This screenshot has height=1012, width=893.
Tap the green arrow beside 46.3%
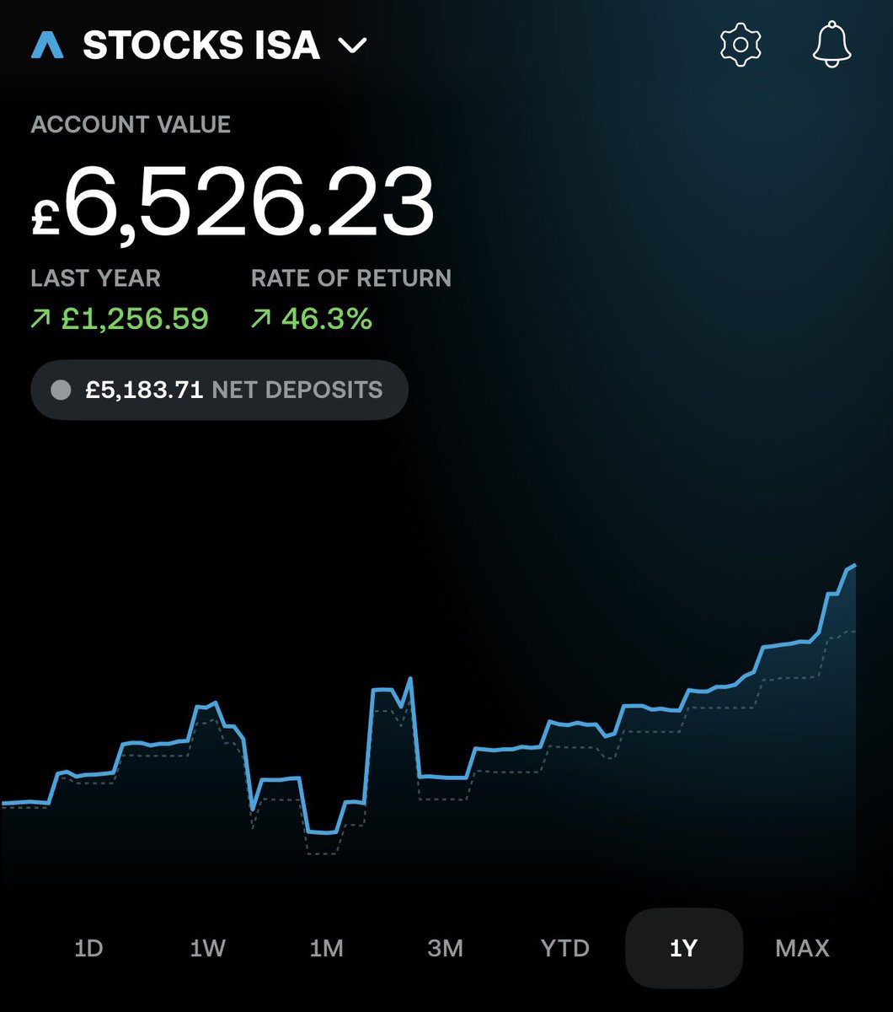pos(261,320)
